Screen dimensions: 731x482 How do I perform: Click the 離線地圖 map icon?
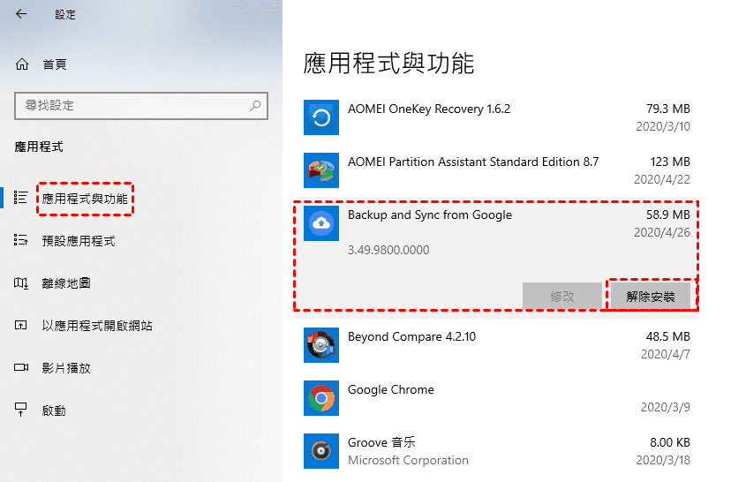pos(22,283)
